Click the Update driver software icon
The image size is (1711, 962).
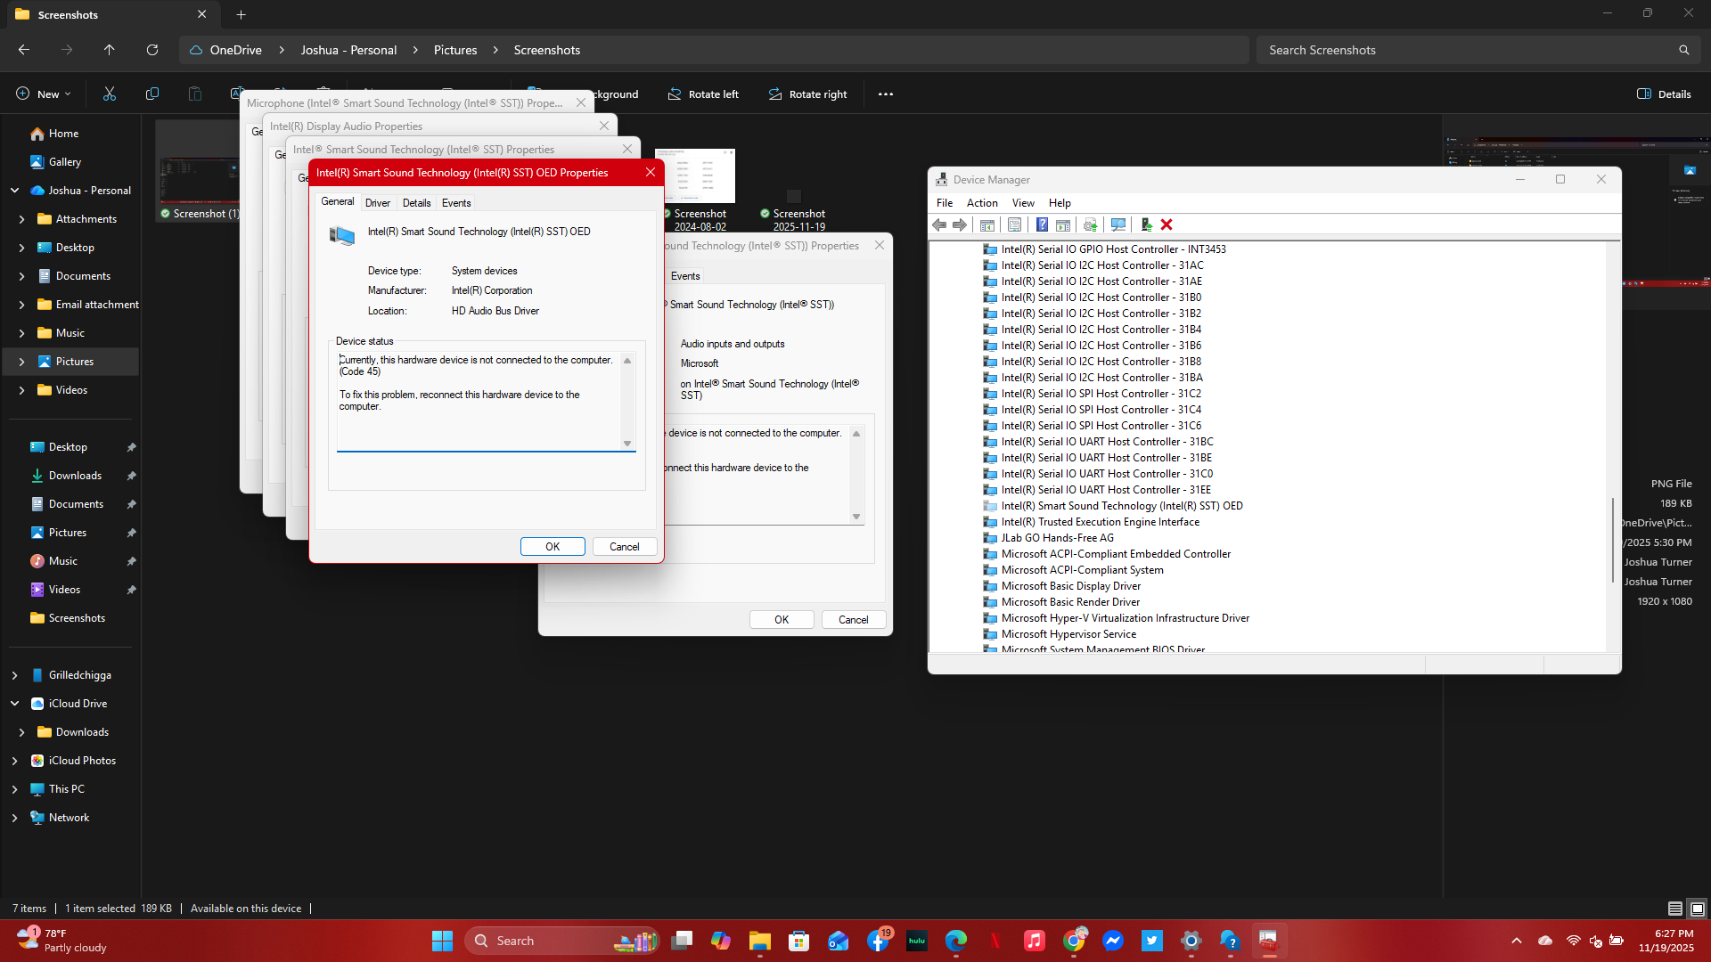click(1091, 224)
